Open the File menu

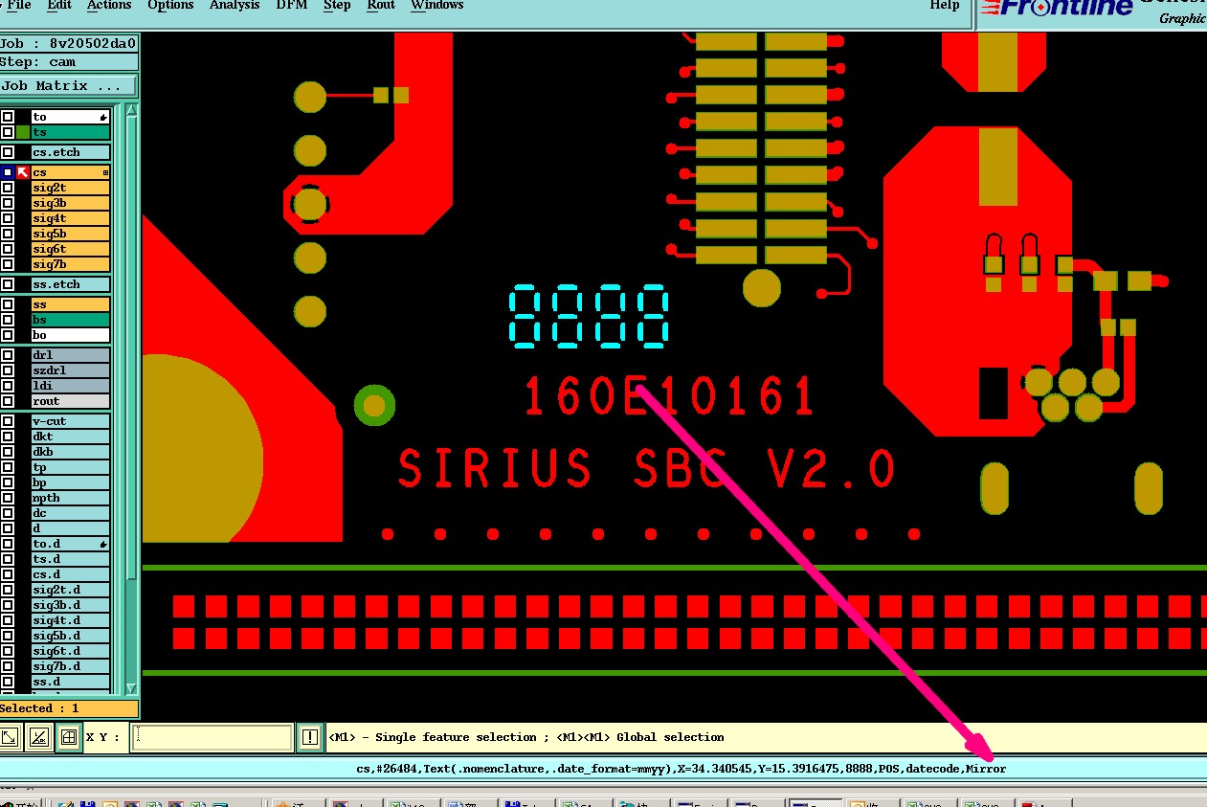pos(18,5)
